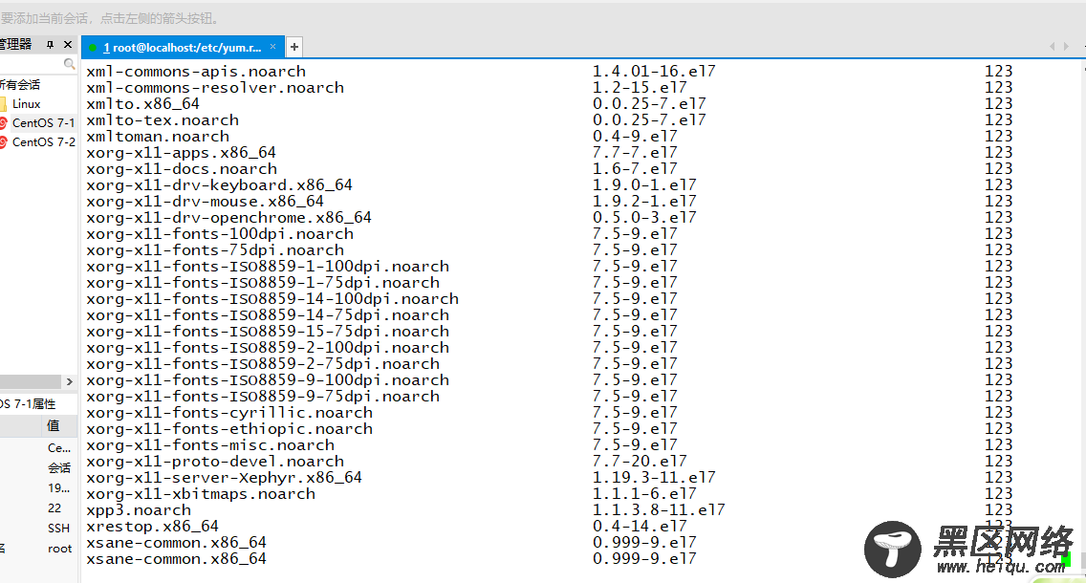
Task: Click xmlto-tex.noarch package line
Action: pyautogui.click(x=163, y=120)
